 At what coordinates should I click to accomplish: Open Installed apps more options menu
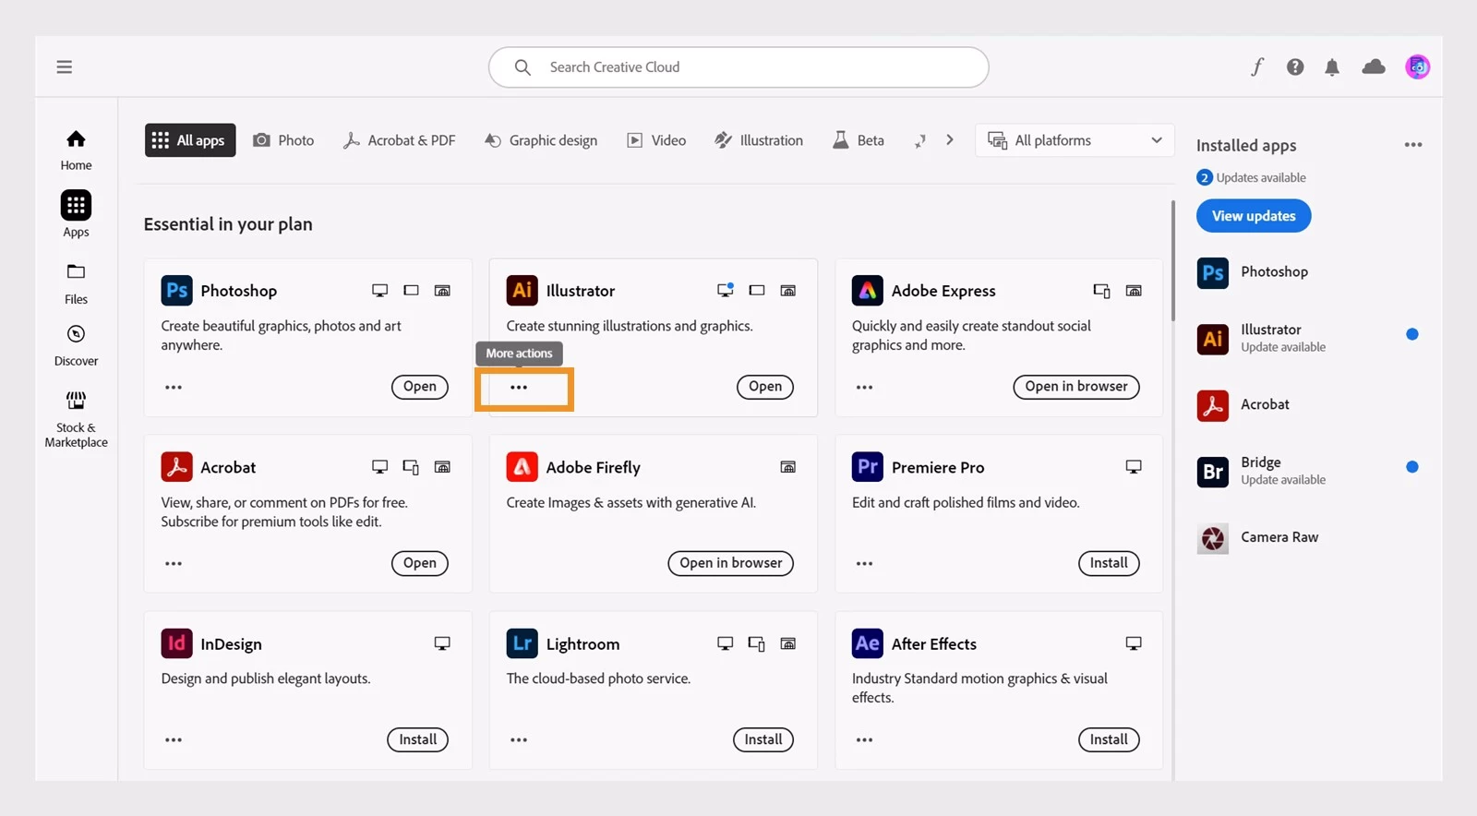tap(1412, 145)
